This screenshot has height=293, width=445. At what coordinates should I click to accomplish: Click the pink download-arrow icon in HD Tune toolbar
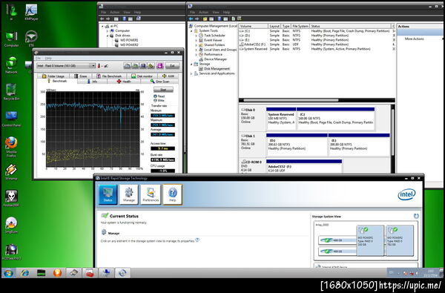tap(159, 66)
